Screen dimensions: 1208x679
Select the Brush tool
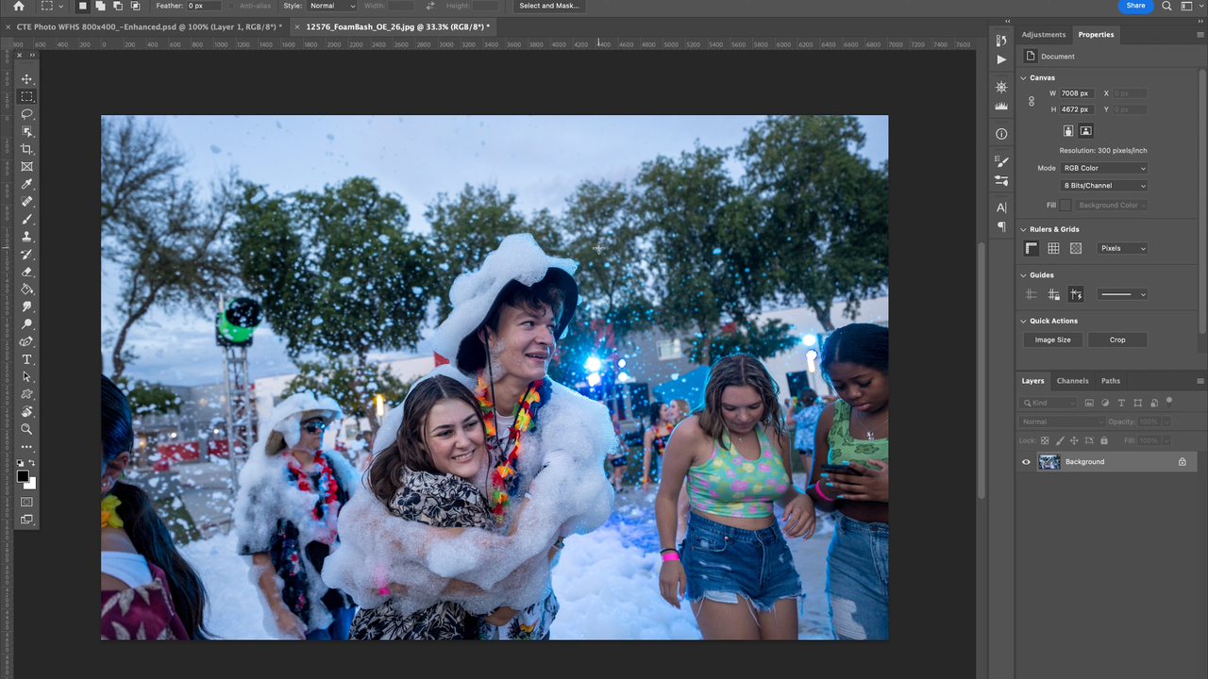(x=26, y=219)
